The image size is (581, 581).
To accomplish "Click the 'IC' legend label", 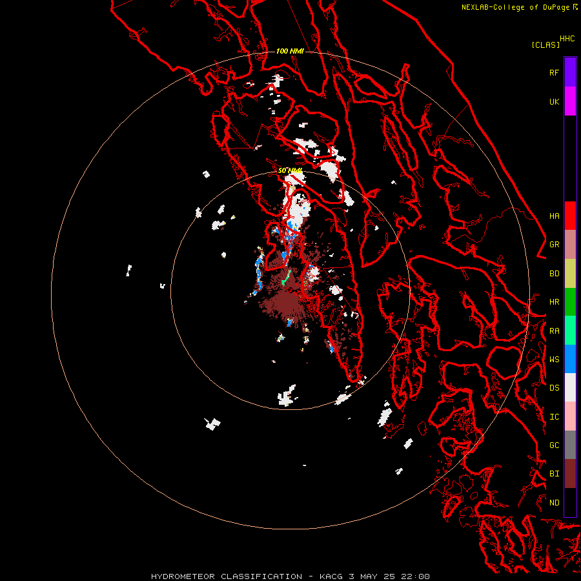I will (x=554, y=417).
